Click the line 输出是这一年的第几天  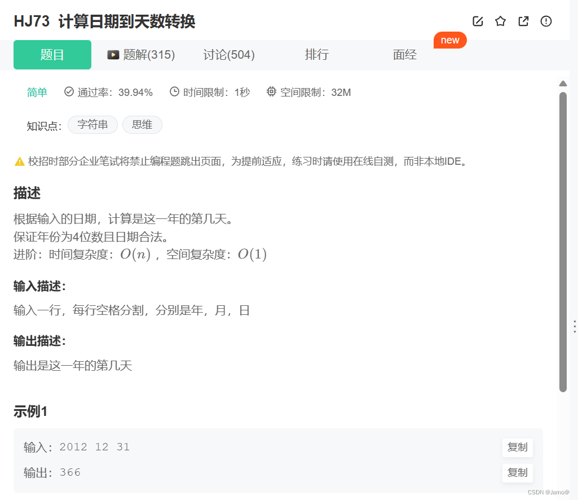pos(73,366)
